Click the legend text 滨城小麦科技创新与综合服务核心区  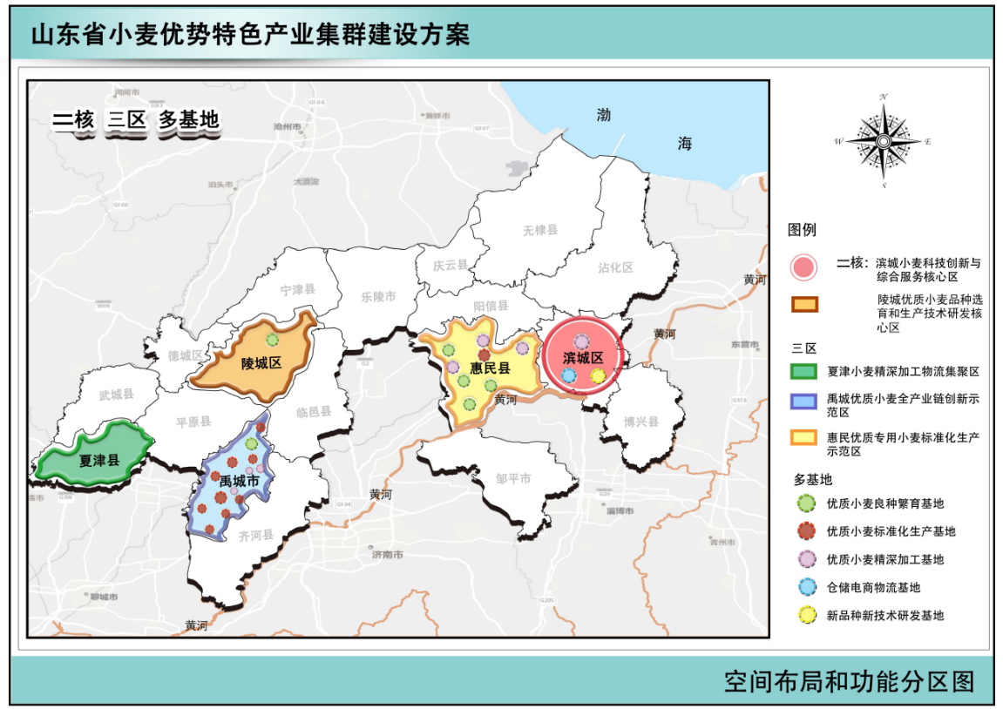pyautogui.click(x=927, y=270)
